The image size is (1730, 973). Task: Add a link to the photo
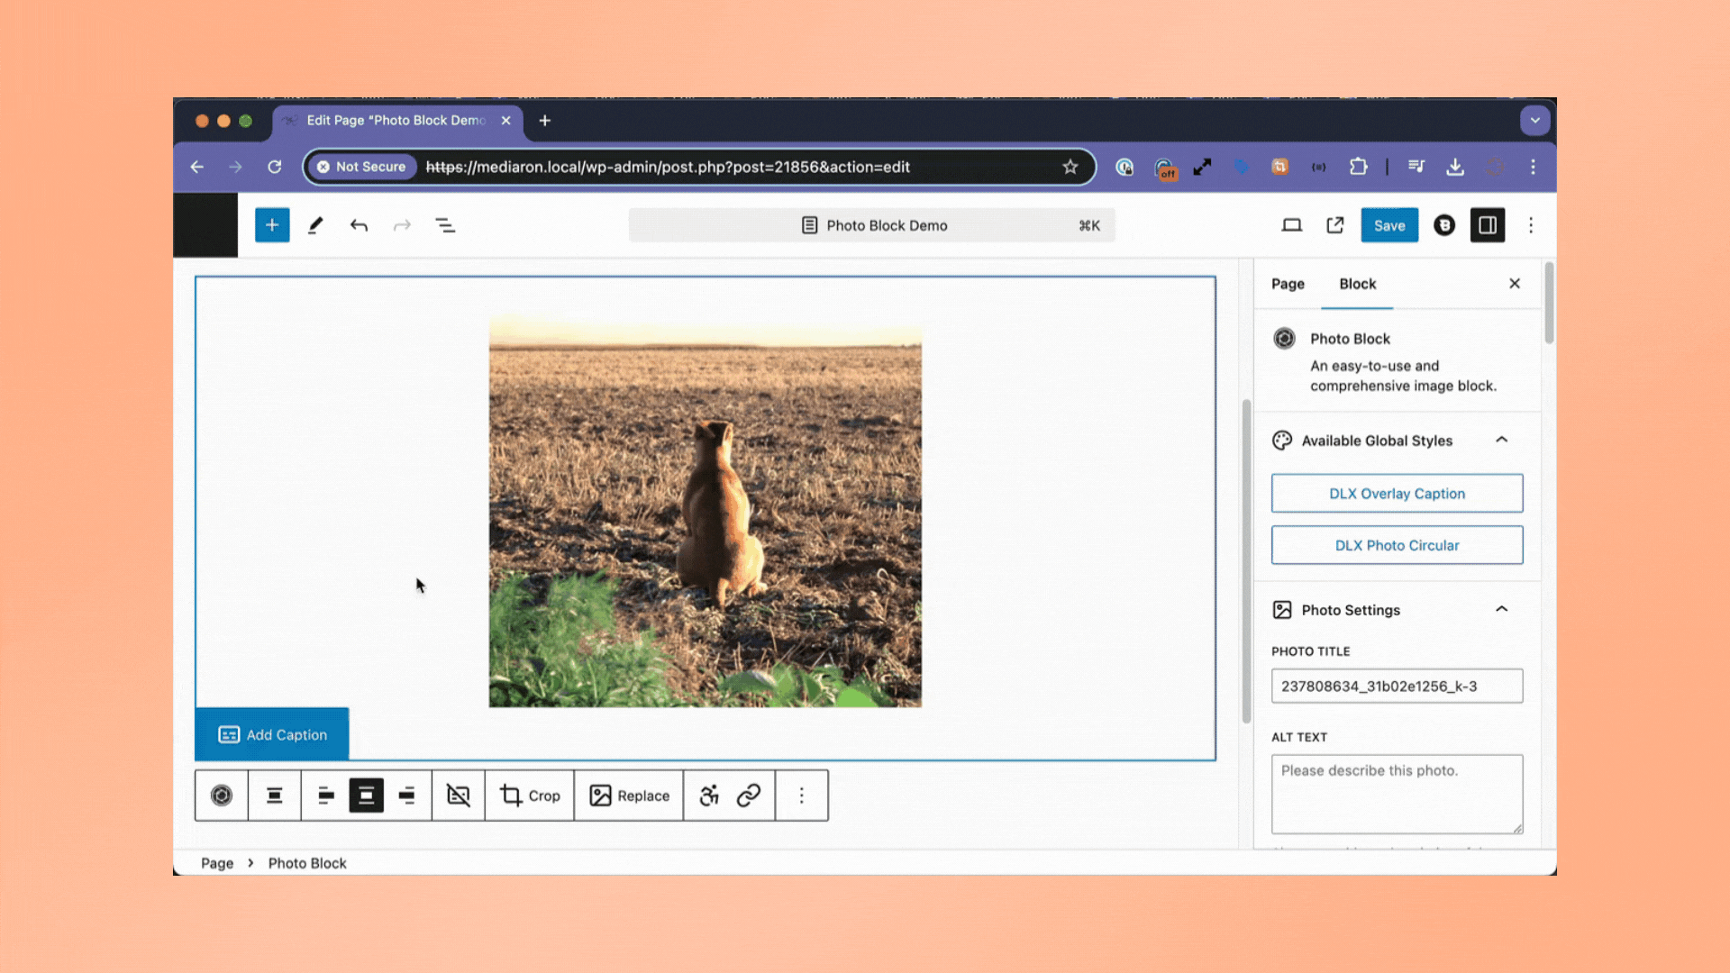(x=749, y=796)
